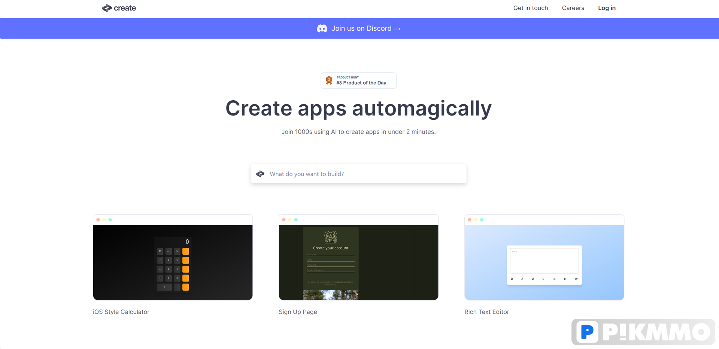Click numbered list icon in Rich Text Editor preview
The height and width of the screenshot is (349, 719).
tap(565, 279)
